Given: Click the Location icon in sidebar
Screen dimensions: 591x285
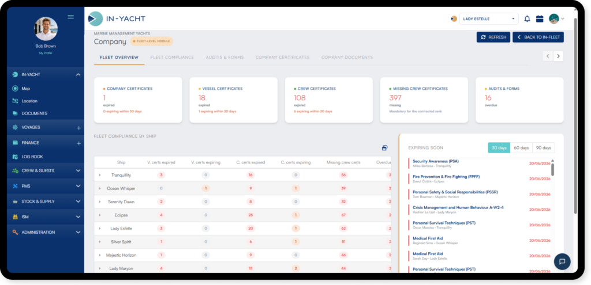Looking at the screenshot, I should tap(15, 101).
